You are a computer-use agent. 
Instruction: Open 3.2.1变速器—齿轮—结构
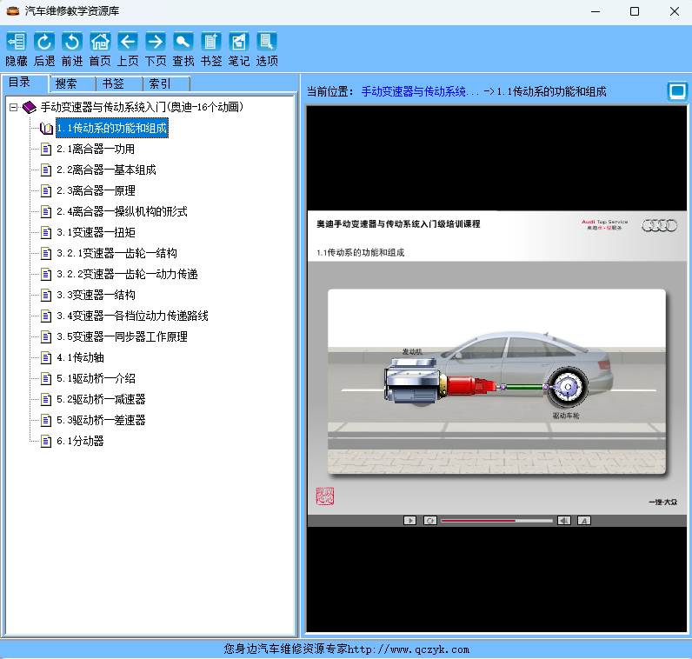(x=117, y=253)
